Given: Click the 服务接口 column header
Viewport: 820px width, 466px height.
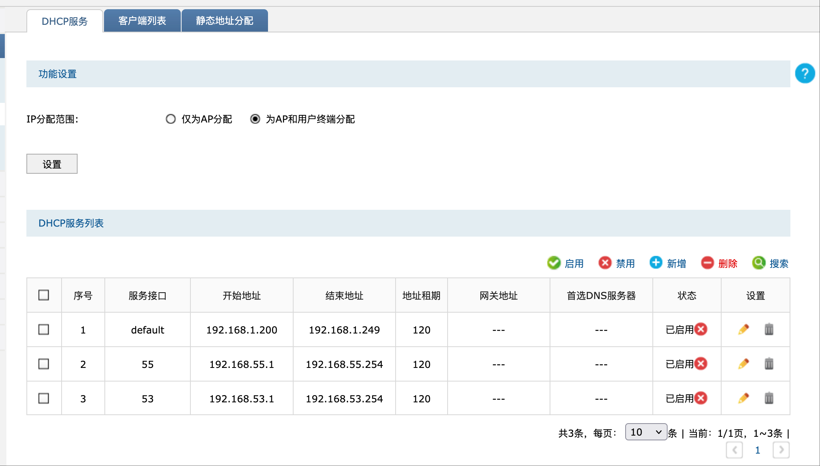Looking at the screenshot, I should [x=148, y=295].
